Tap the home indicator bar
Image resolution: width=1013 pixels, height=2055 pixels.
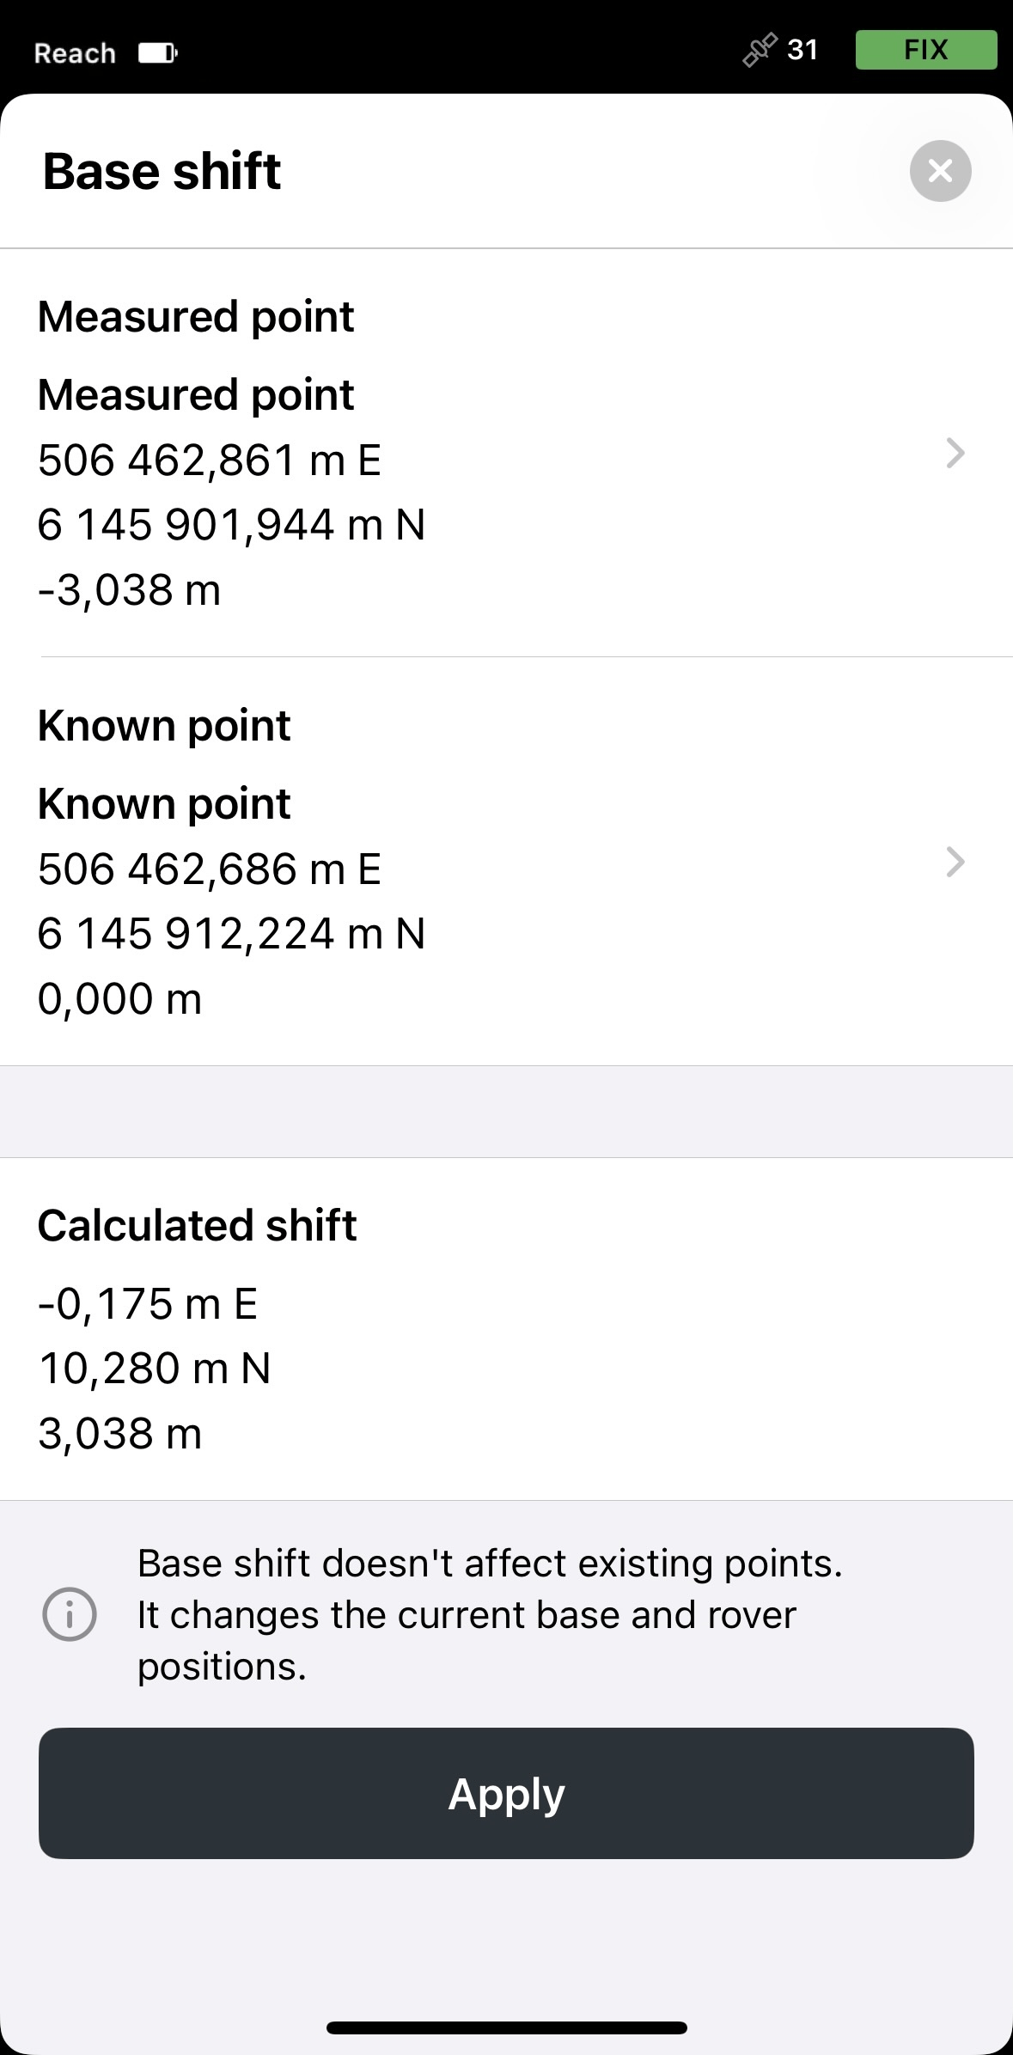tap(506, 2028)
